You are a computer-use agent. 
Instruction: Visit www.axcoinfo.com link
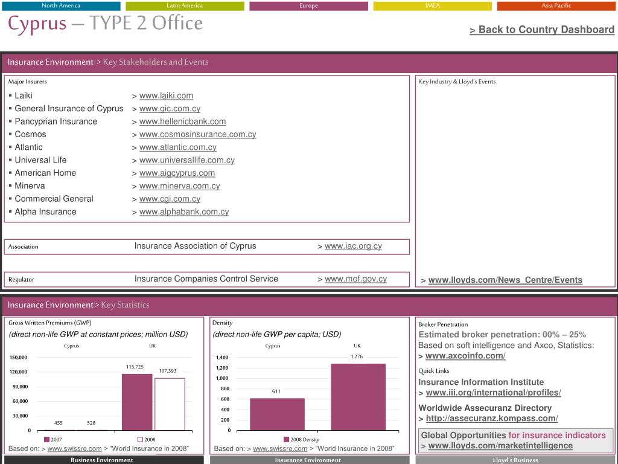[x=465, y=355]
